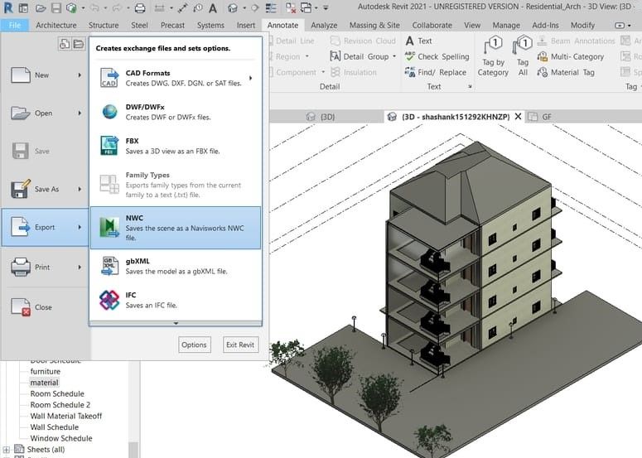Click the Options button
This screenshot has width=642, height=458.
[x=195, y=345]
